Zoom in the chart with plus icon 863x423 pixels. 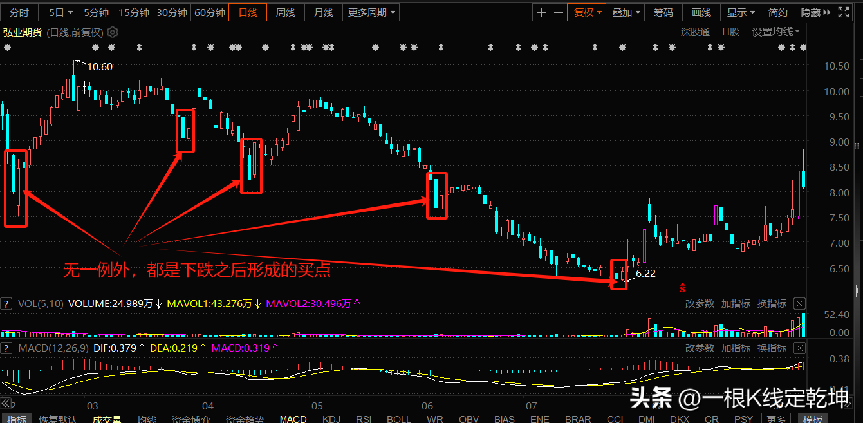(x=542, y=12)
